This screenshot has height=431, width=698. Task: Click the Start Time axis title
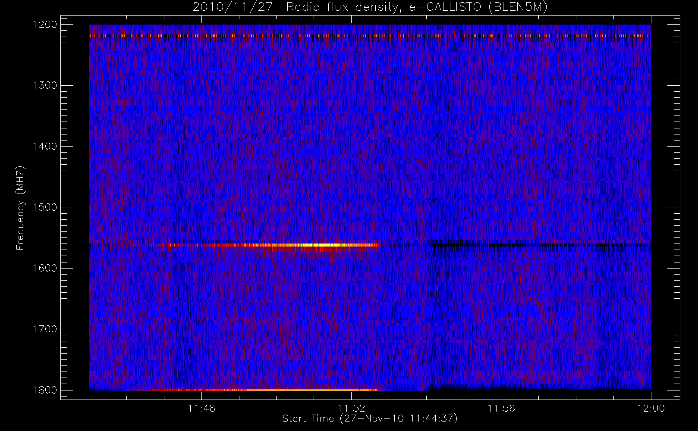point(370,419)
